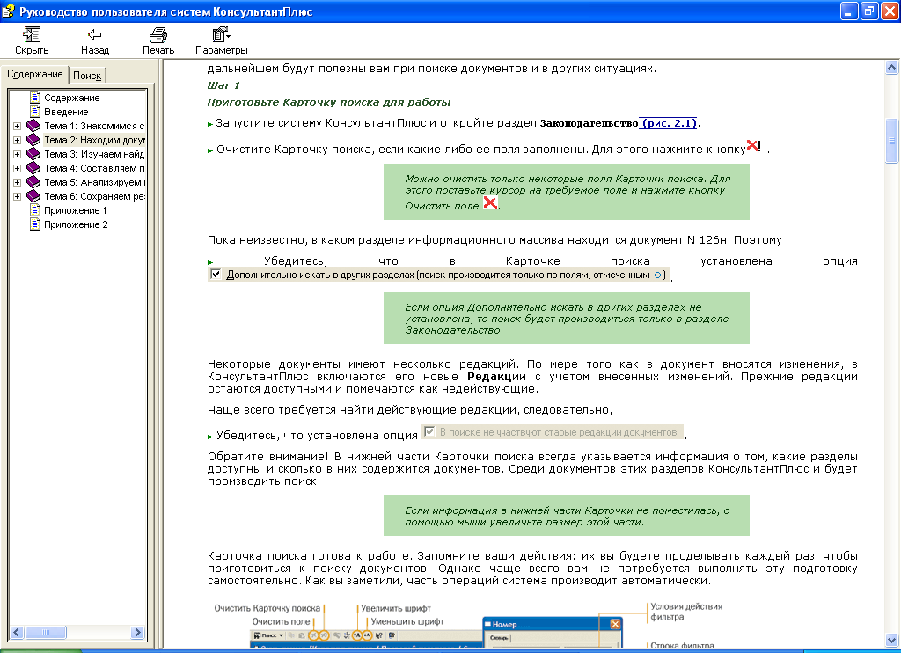Expand the Тема 3 tree node
901x653 pixels.
[18, 154]
